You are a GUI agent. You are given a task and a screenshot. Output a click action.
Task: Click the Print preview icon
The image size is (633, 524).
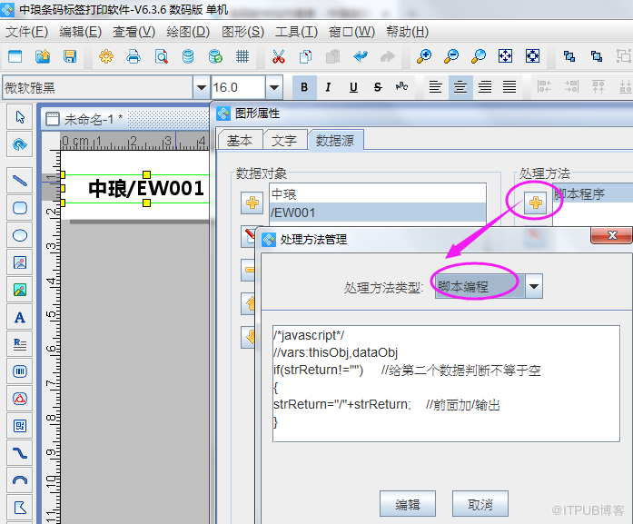161,56
